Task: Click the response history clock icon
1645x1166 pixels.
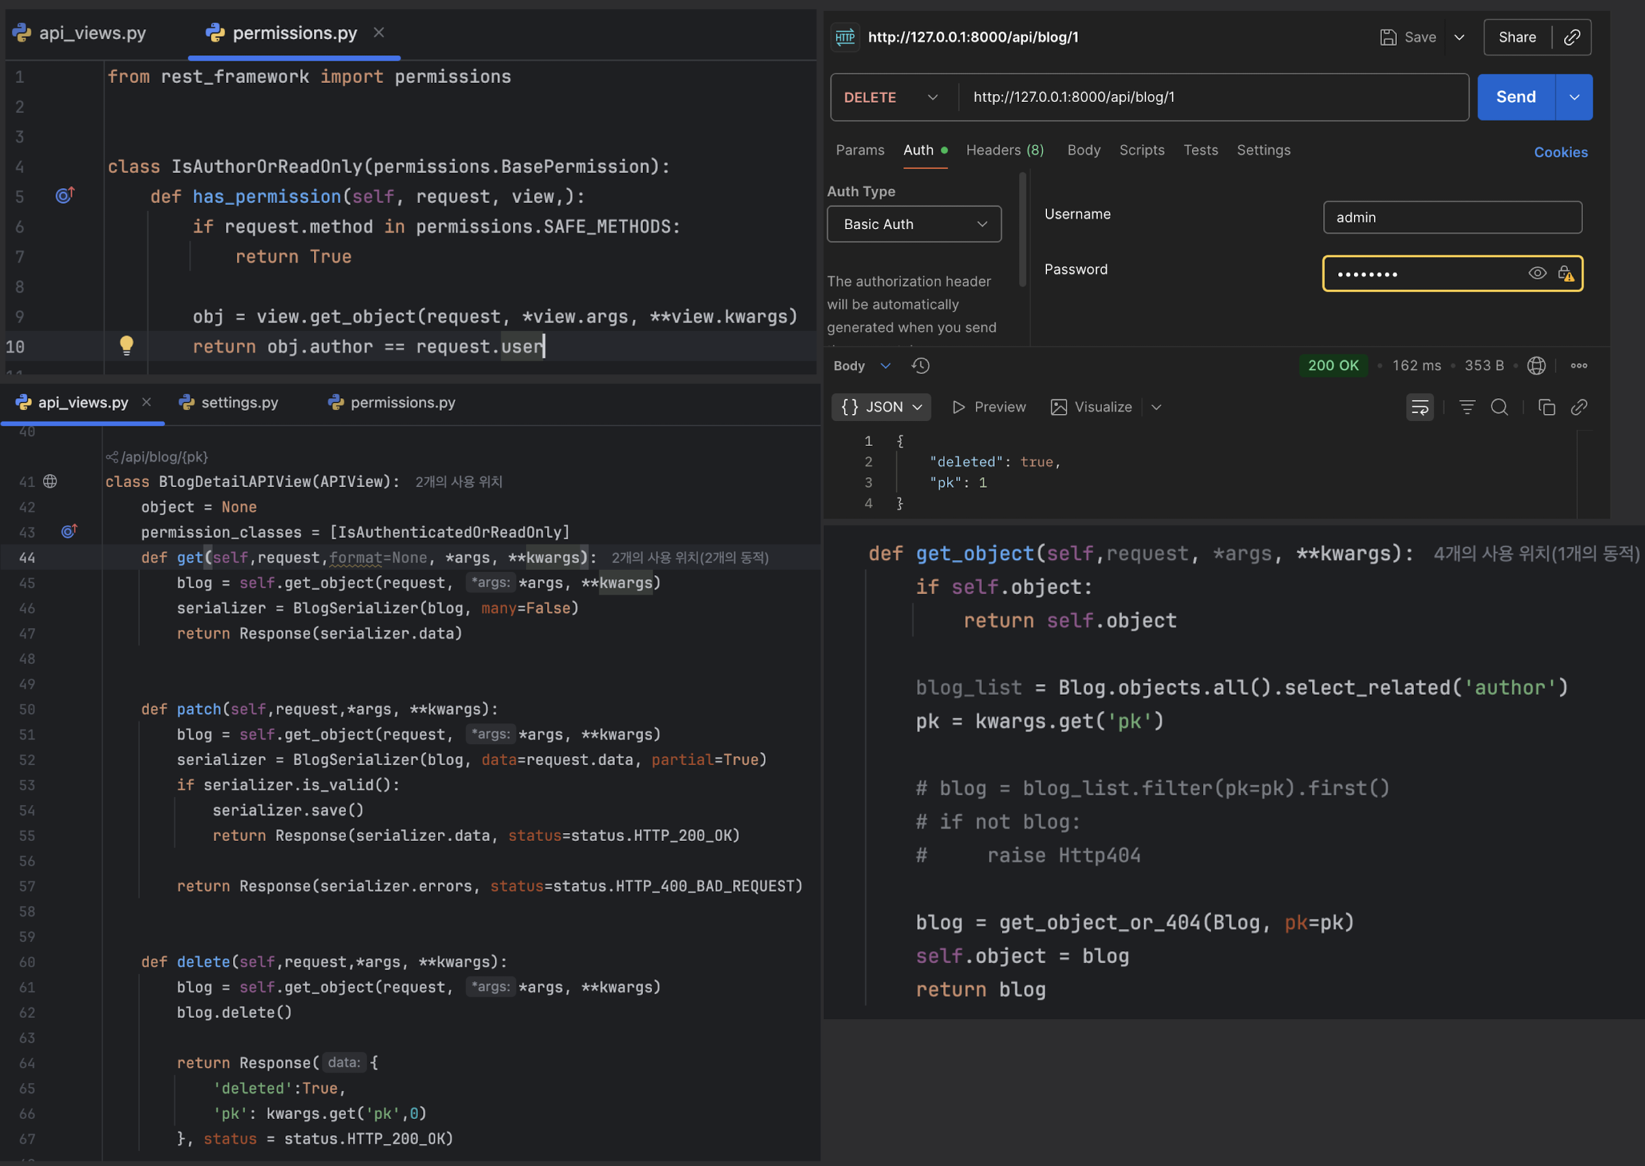Action: click(x=920, y=366)
